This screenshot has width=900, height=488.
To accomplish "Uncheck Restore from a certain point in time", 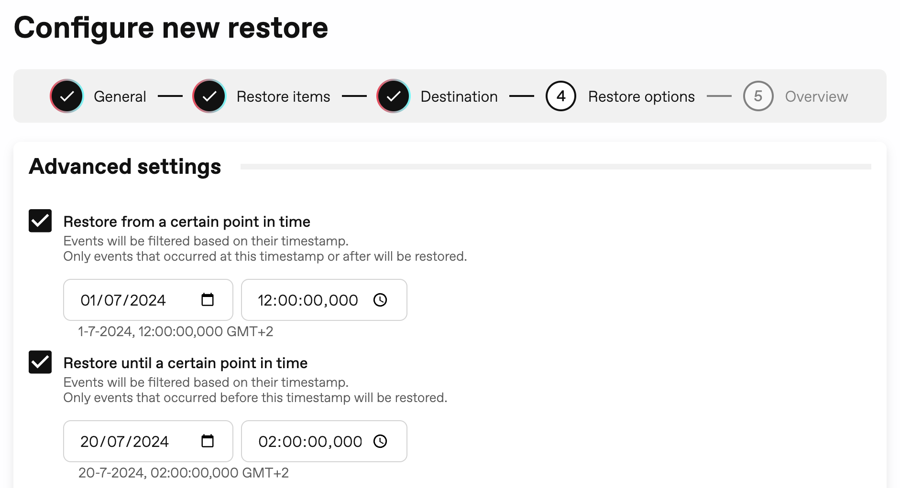I will (40, 221).
